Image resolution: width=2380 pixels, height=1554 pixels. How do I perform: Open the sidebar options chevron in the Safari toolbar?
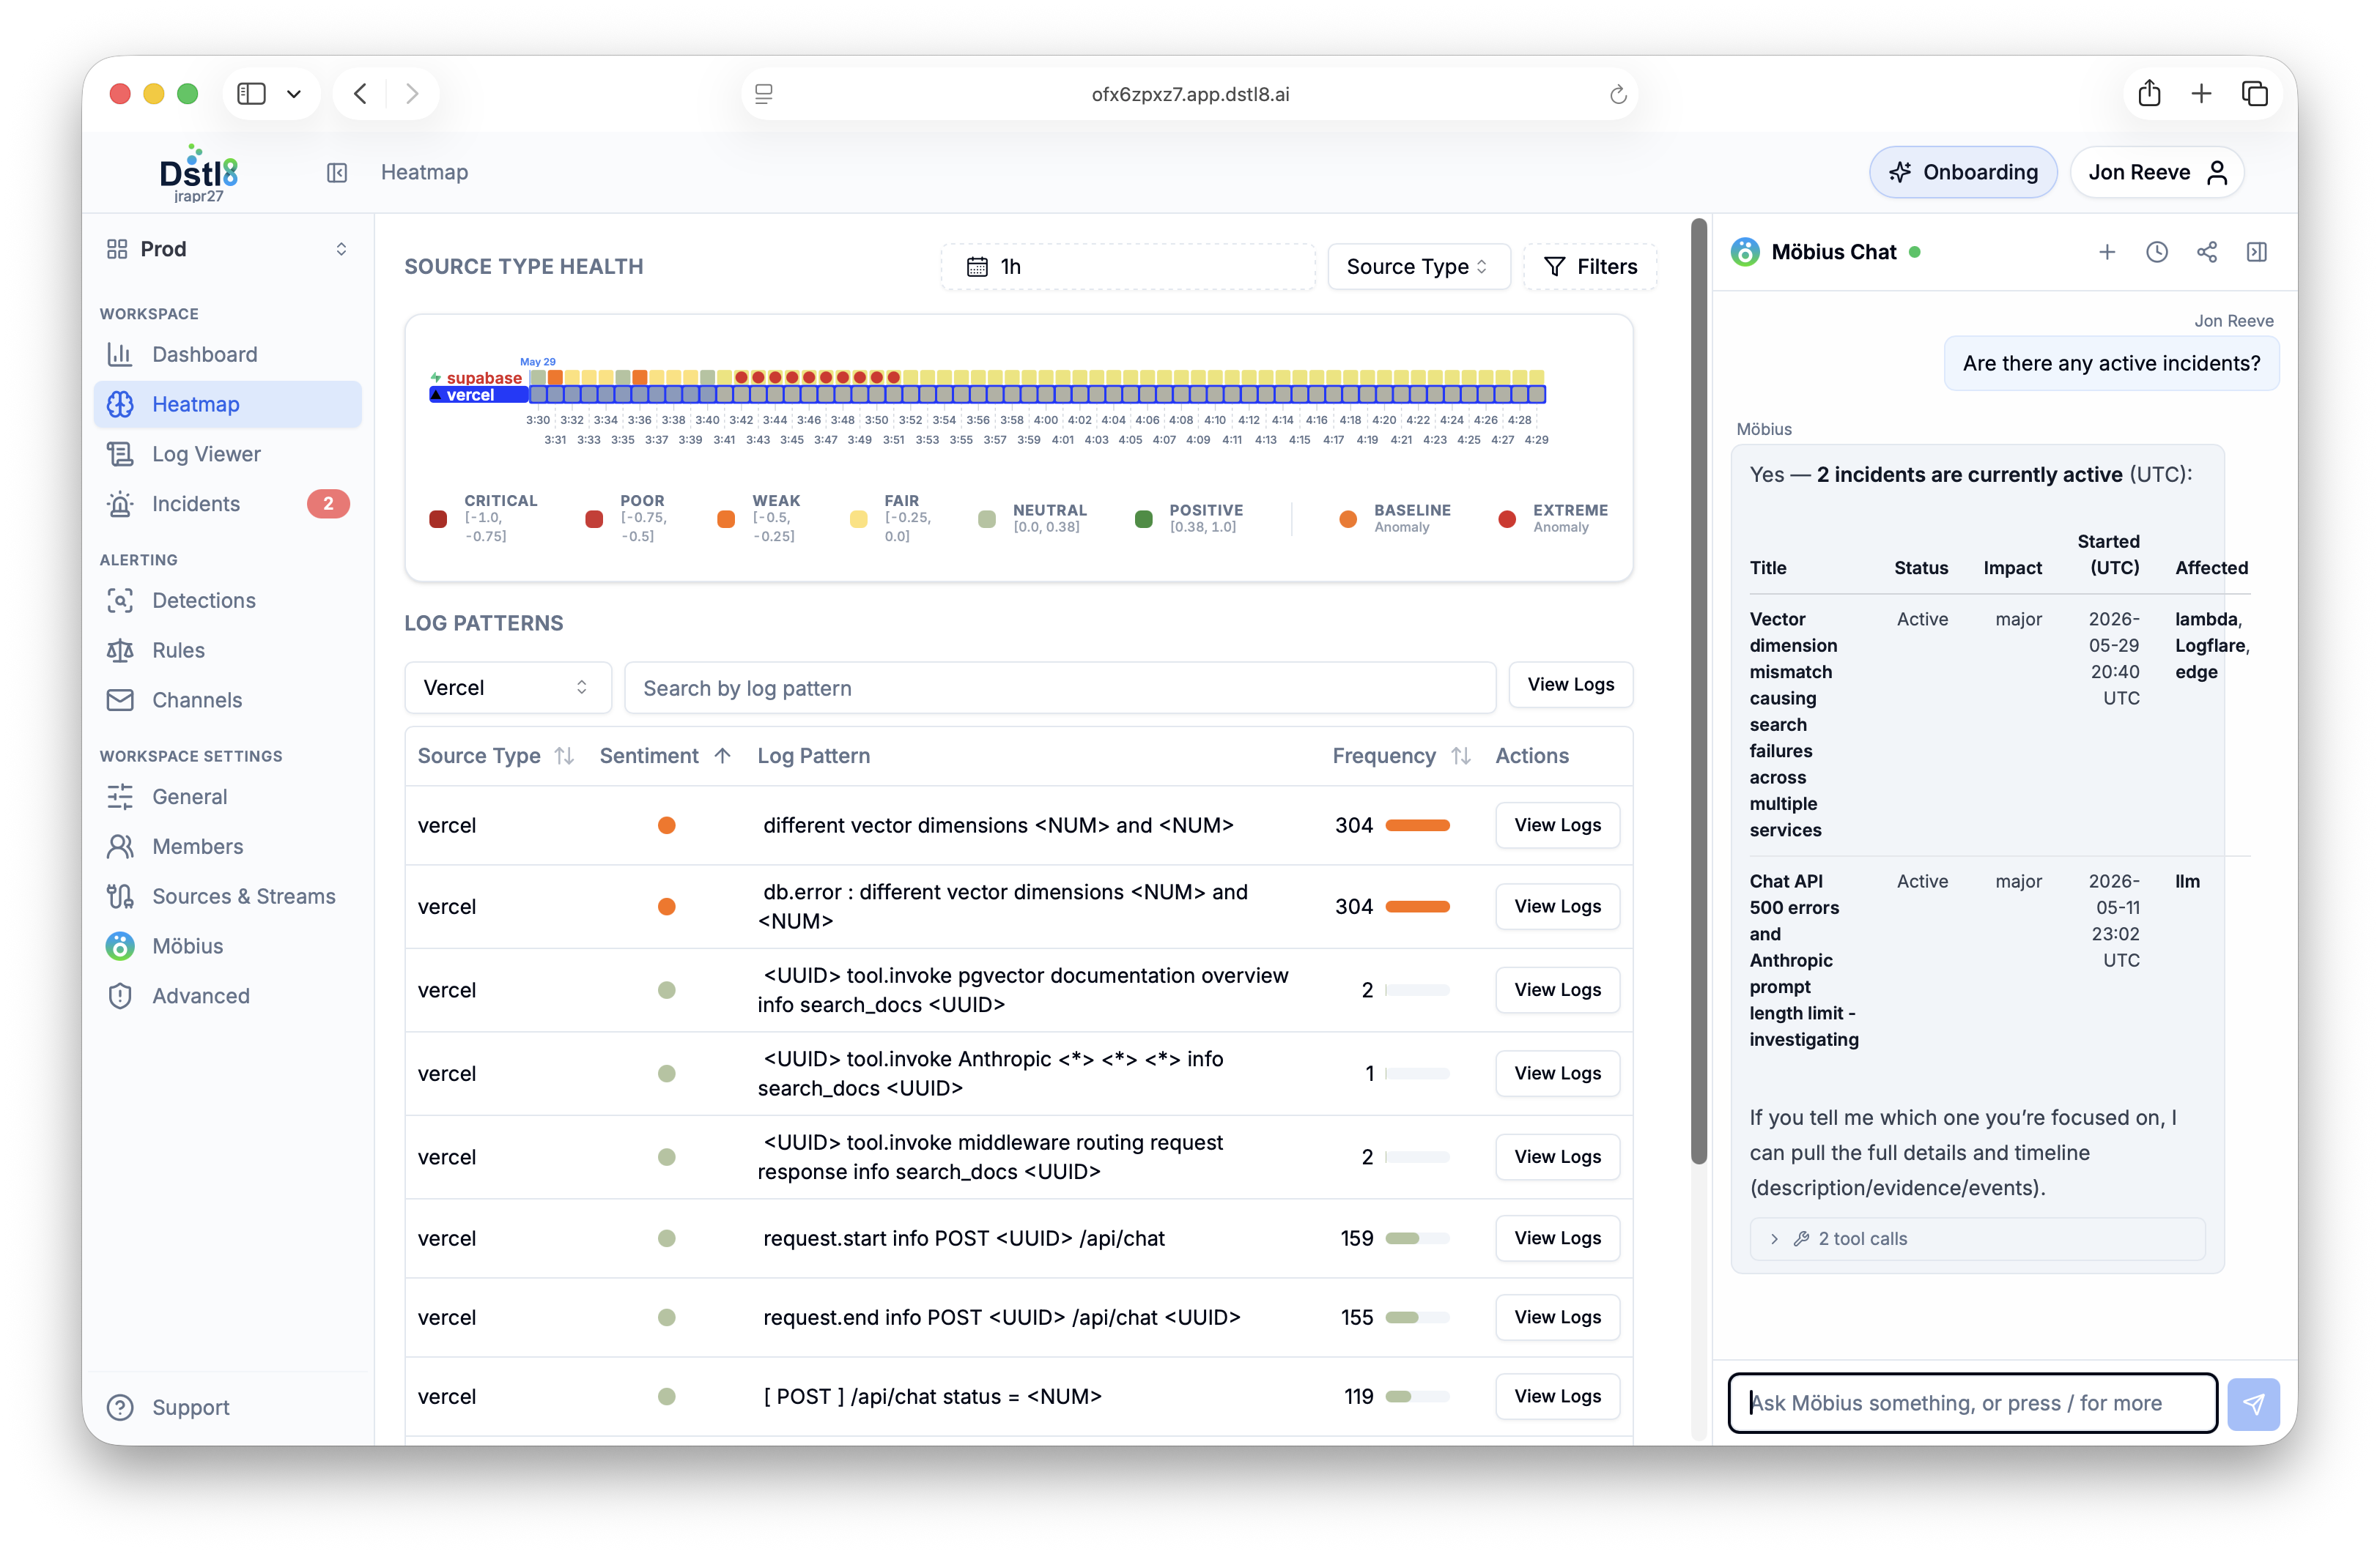[294, 94]
